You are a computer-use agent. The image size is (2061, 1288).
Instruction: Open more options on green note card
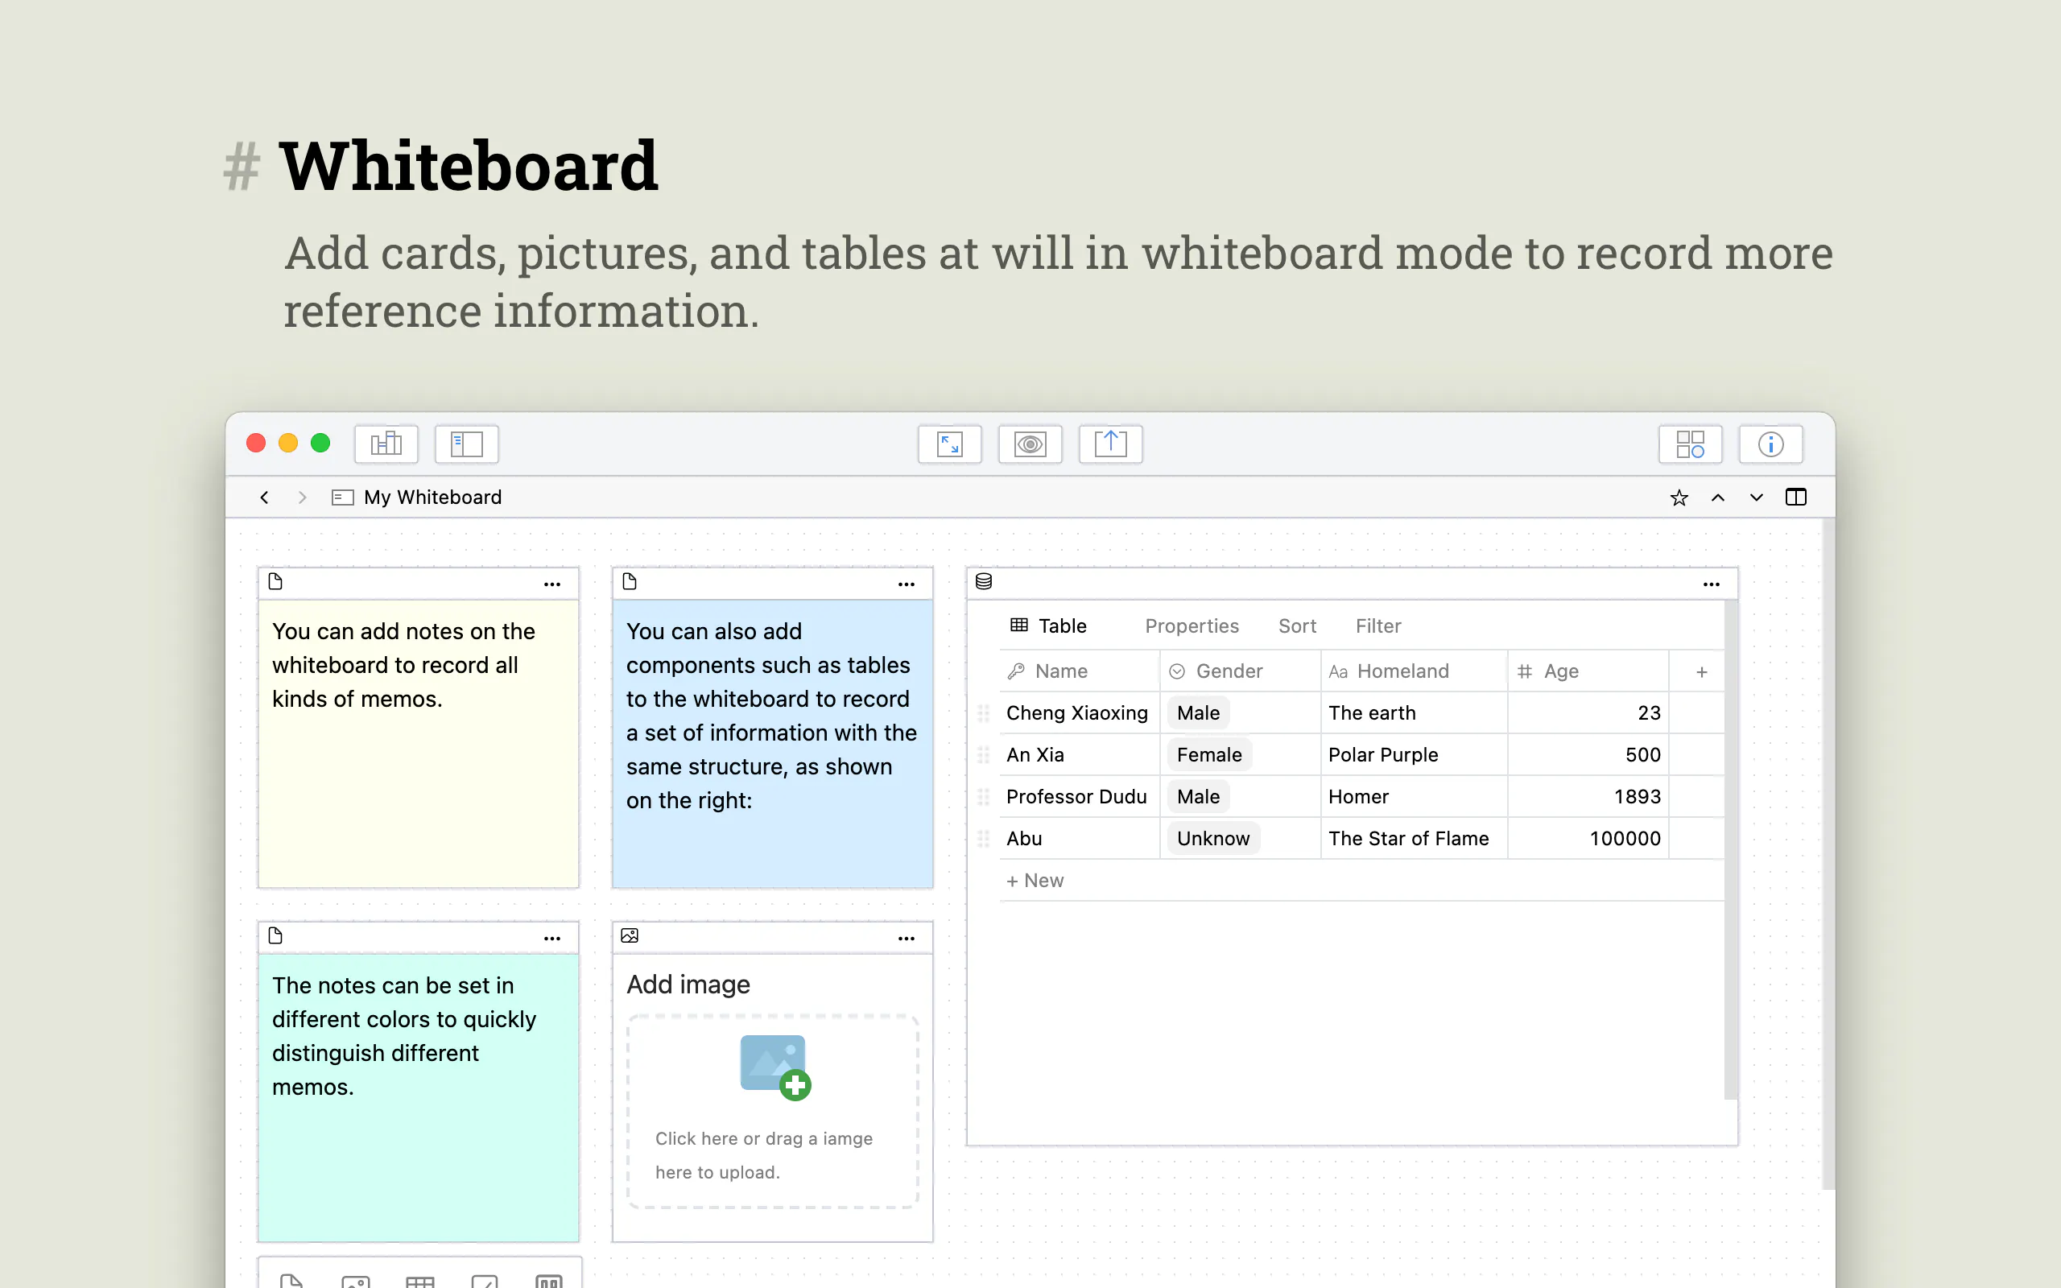551,939
